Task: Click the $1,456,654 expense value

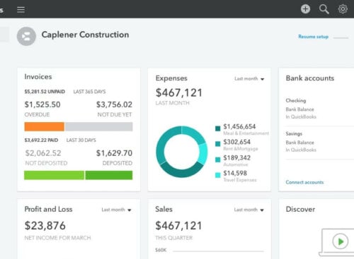Action: (239, 126)
